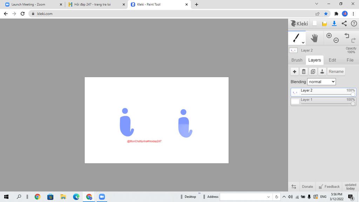Switch to the File tab
This screenshot has width=359, height=202.
350,60
